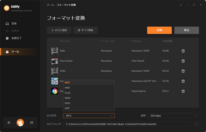Click the タイトル column header
Image resolution: width=206 pixels, height=132 pixels.
click(65, 41)
